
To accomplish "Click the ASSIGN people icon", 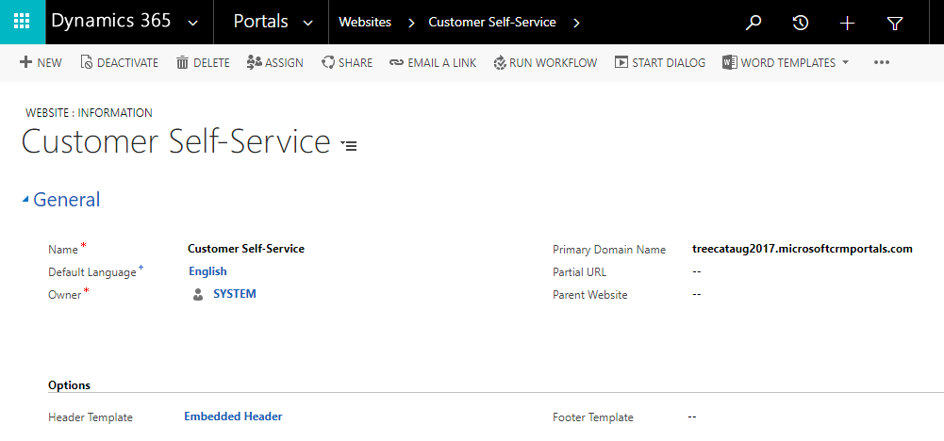I will (254, 62).
